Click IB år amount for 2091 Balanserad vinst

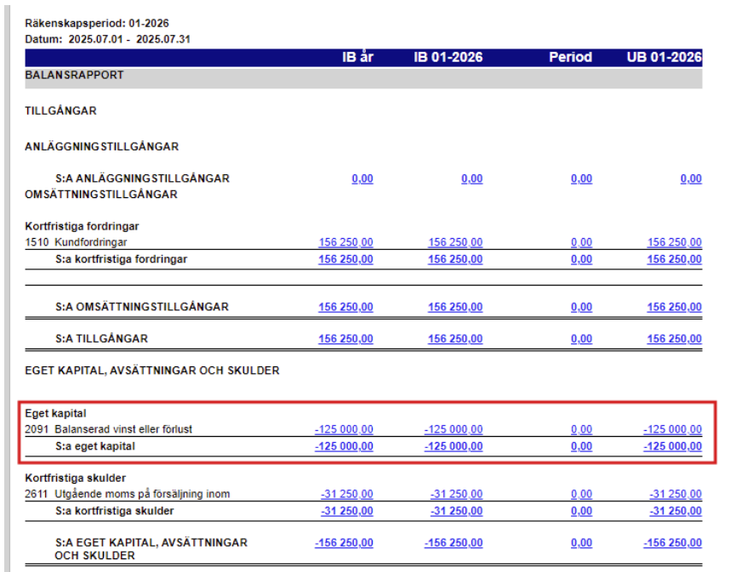(344, 429)
